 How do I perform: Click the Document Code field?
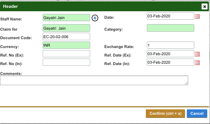pos(67,36)
